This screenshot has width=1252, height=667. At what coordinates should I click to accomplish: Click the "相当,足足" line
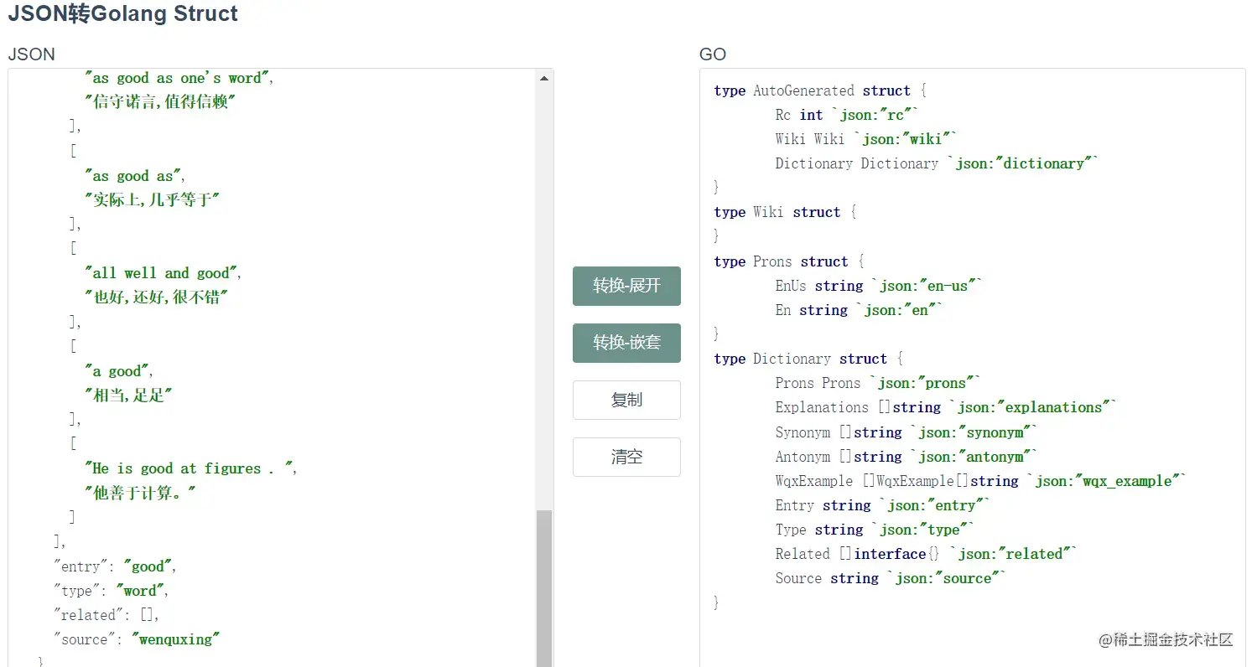[x=127, y=396]
